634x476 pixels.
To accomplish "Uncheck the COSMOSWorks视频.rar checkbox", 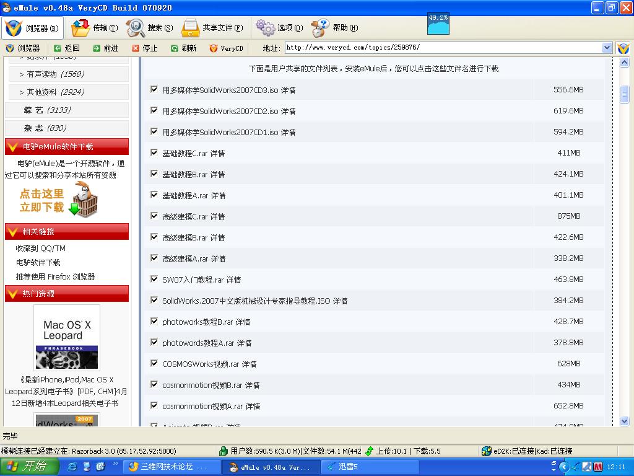I will pos(154,363).
